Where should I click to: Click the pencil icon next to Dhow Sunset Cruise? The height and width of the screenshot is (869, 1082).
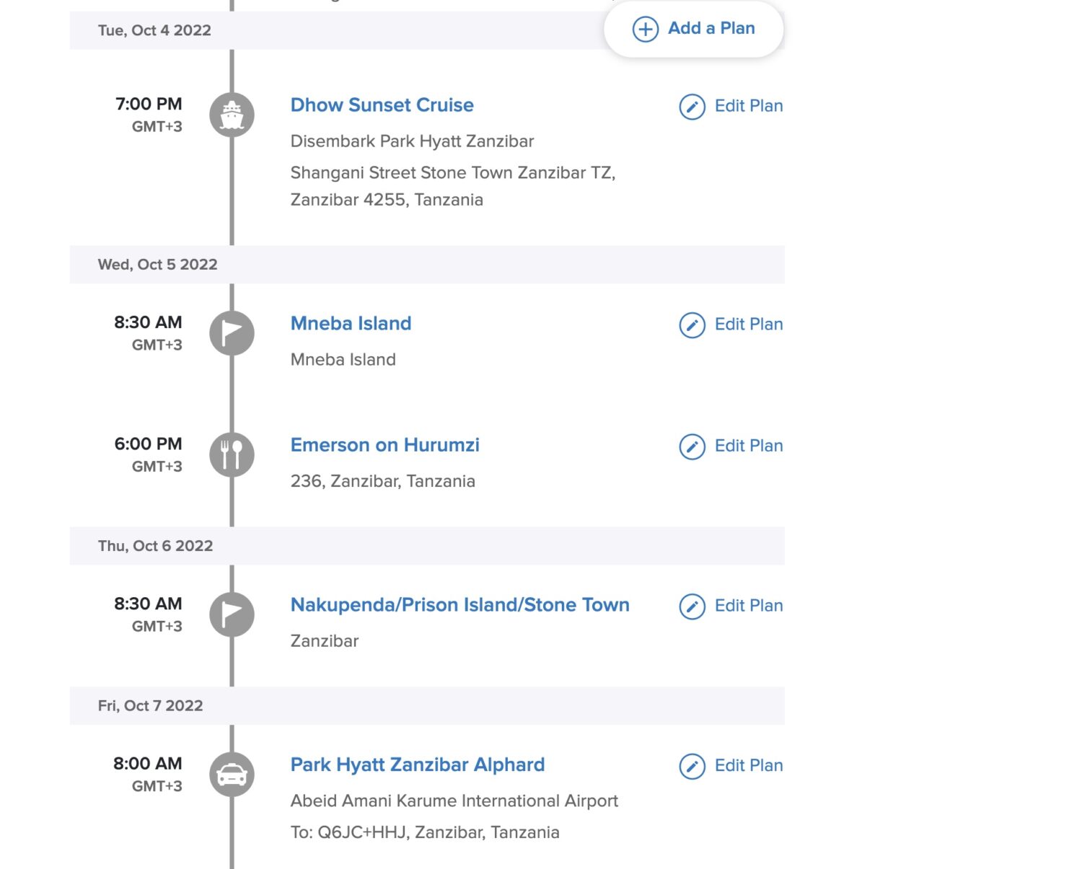(691, 106)
